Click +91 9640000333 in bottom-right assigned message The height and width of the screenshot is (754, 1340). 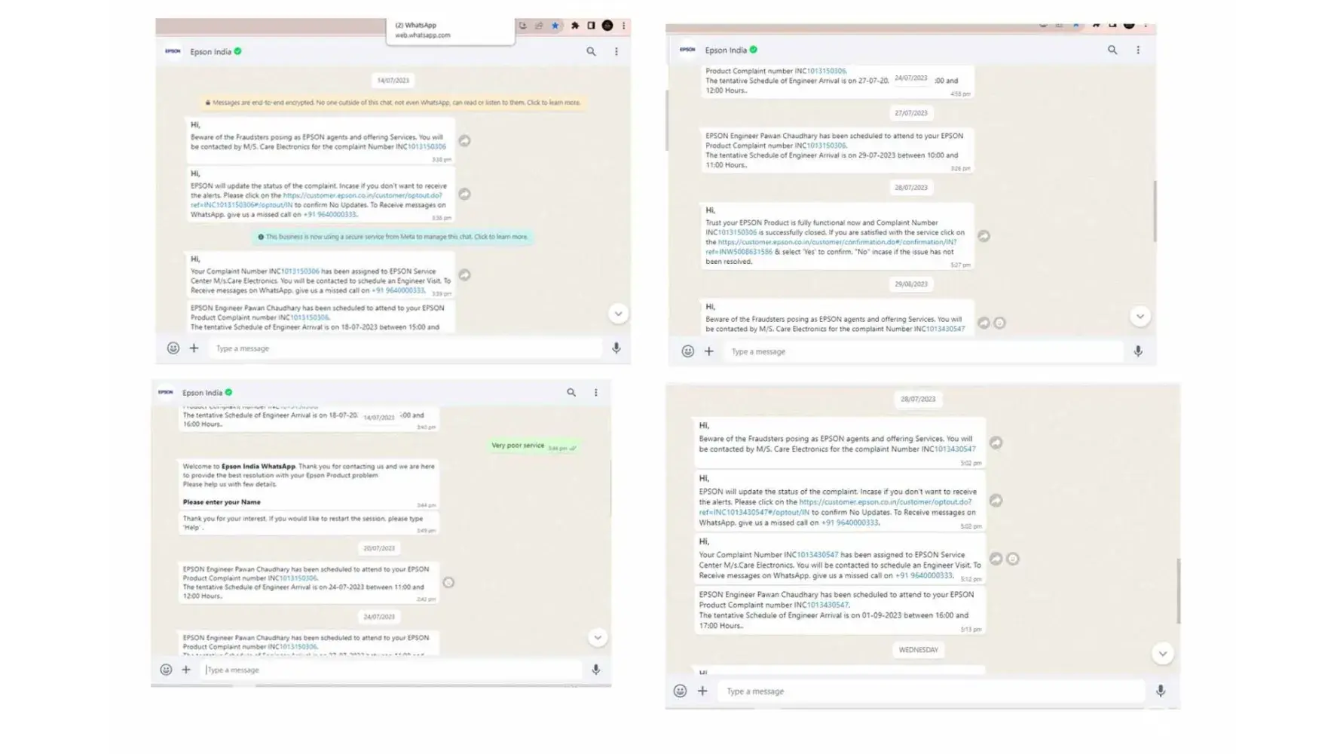[923, 575]
